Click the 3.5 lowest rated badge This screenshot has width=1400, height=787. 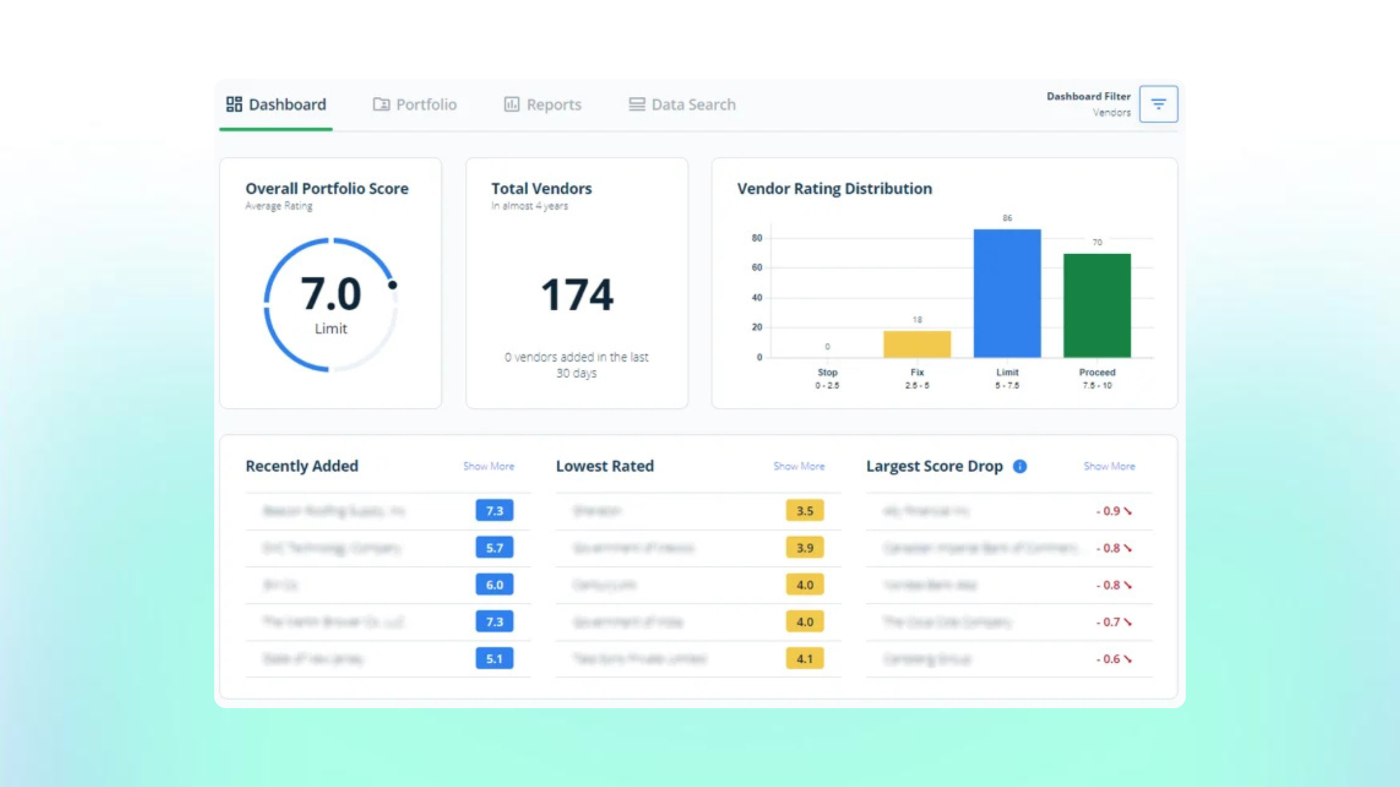805,510
